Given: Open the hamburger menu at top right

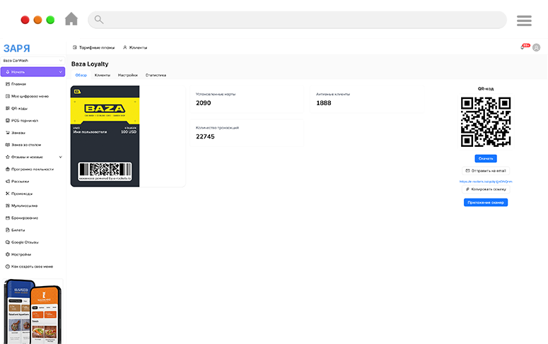Looking at the screenshot, I should point(524,20).
